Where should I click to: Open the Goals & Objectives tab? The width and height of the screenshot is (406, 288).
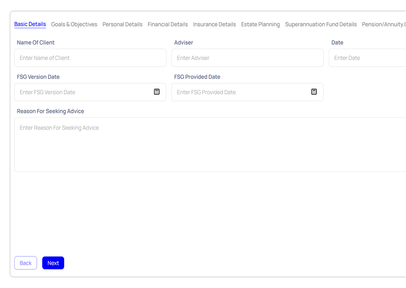click(x=74, y=24)
